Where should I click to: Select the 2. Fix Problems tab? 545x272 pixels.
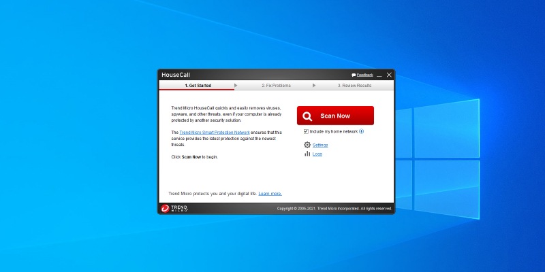pyautogui.click(x=276, y=86)
